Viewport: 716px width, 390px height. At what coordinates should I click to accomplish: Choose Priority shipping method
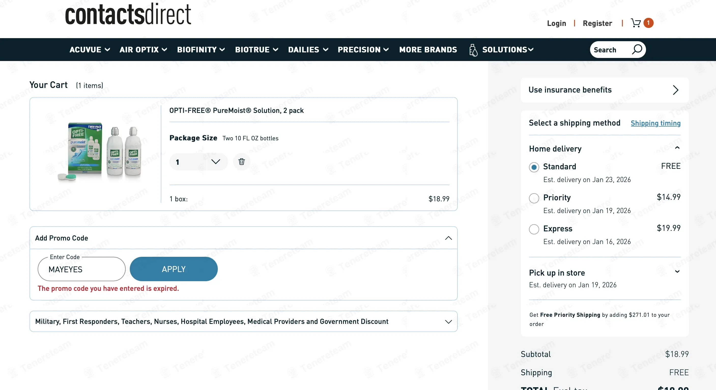(534, 198)
